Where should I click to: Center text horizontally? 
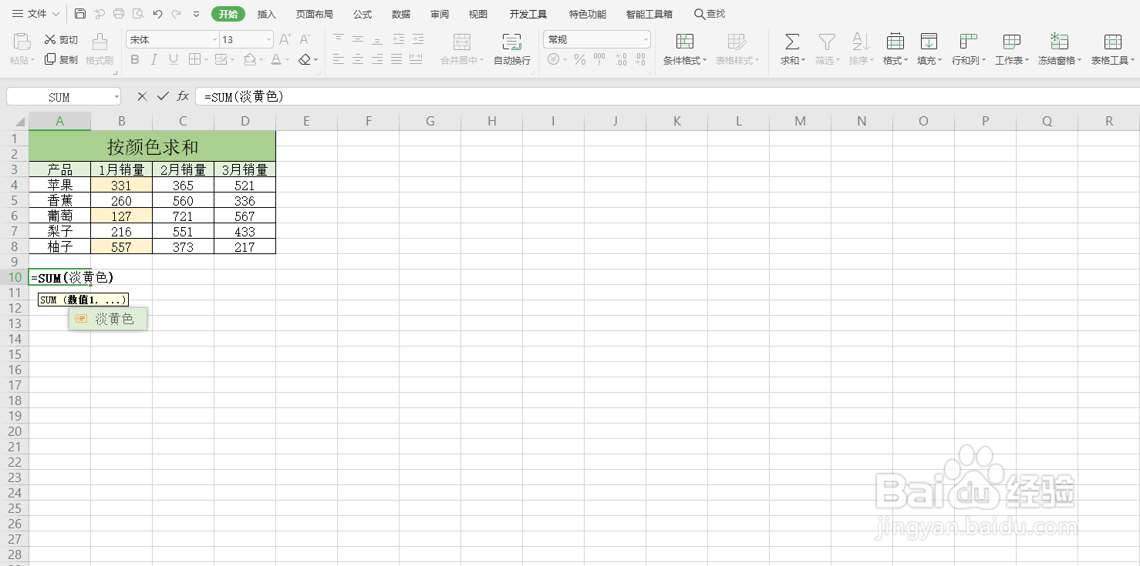358,59
